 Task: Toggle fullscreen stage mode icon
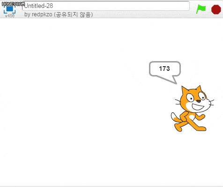pos(9,9)
